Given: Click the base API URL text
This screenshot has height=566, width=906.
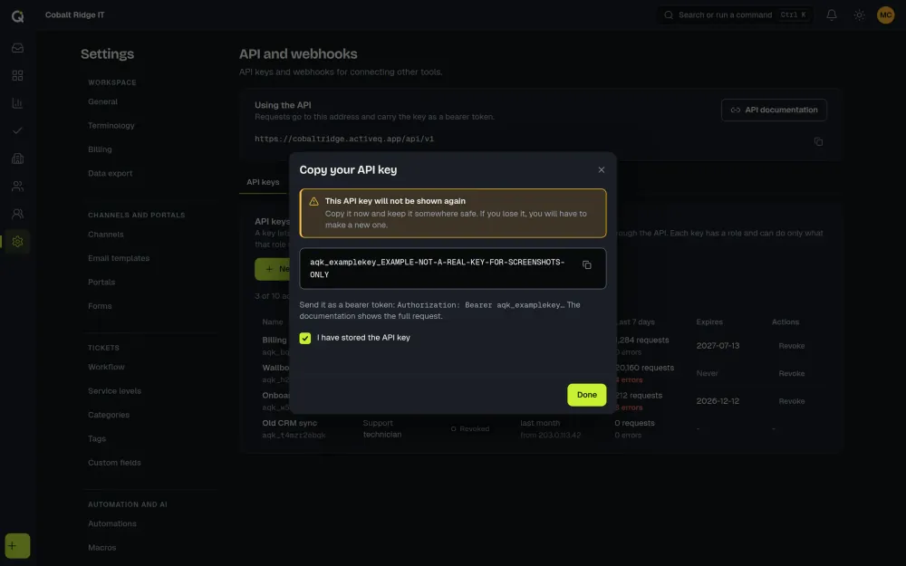Looking at the screenshot, I should 344,139.
